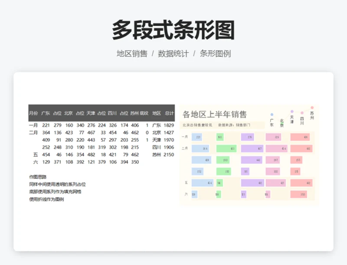
Task: Click the purple 天津 legend dot
Action: (292, 112)
